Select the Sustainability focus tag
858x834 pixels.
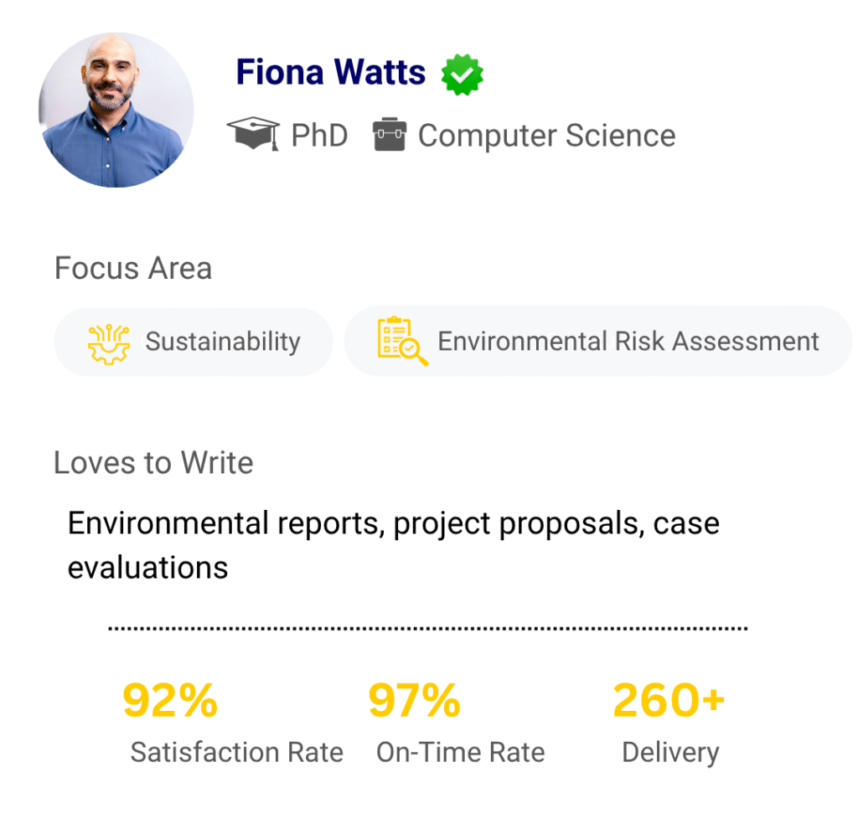pyautogui.click(x=194, y=342)
